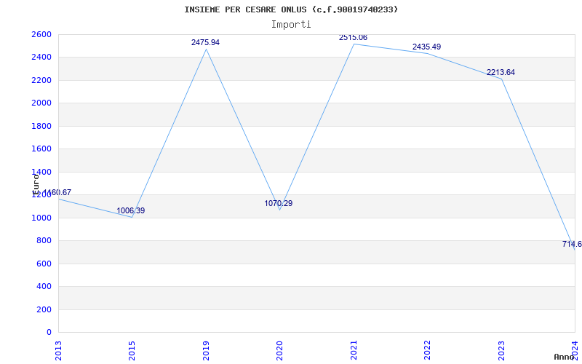Select x-axis year 2019
Screen dimensions: 582x364
click(206, 350)
